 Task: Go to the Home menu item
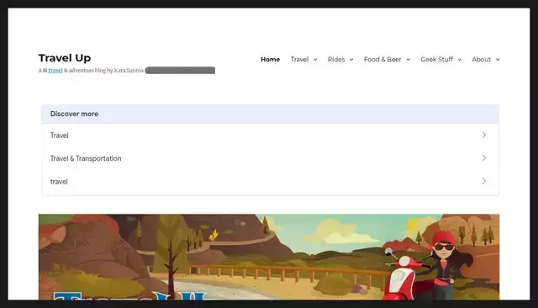coord(270,60)
